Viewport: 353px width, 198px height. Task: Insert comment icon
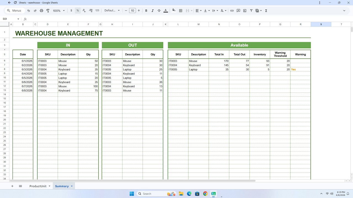click(x=238, y=10)
